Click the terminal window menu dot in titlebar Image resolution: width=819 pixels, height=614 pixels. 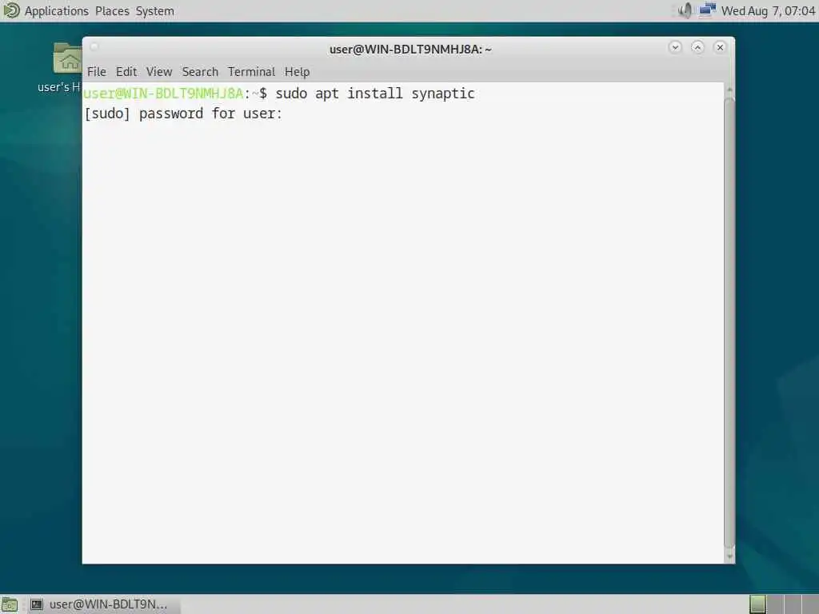point(94,47)
